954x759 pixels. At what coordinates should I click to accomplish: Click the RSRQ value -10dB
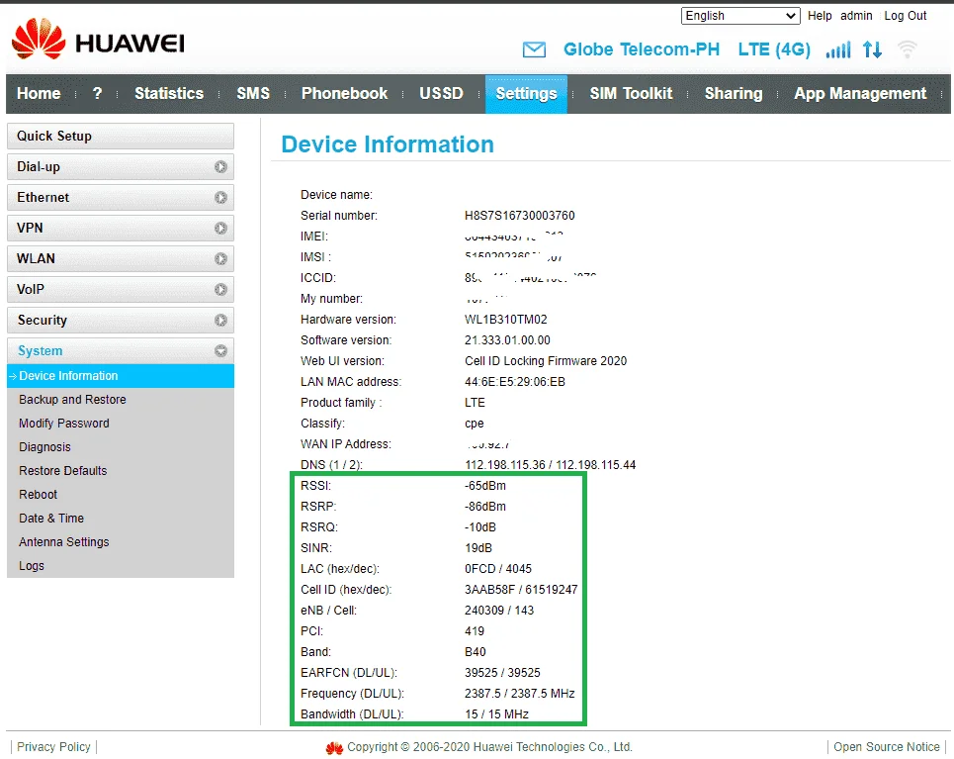pyautogui.click(x=480, y=526)
